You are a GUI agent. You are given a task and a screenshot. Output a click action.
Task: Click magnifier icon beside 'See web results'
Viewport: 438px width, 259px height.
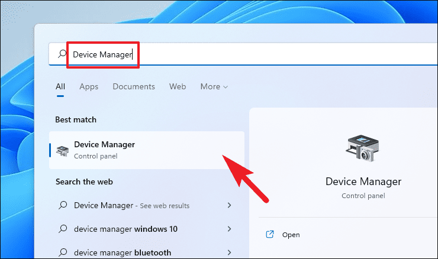click(63, 205)
